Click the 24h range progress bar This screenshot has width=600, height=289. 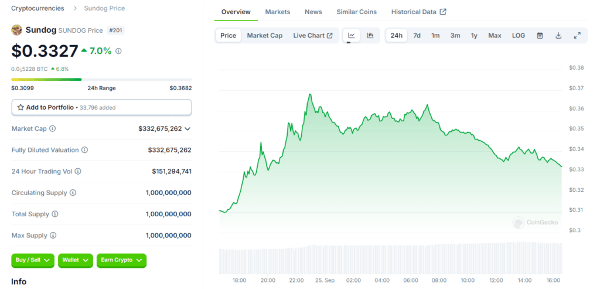pyautogui.click(x=101, y=80)
